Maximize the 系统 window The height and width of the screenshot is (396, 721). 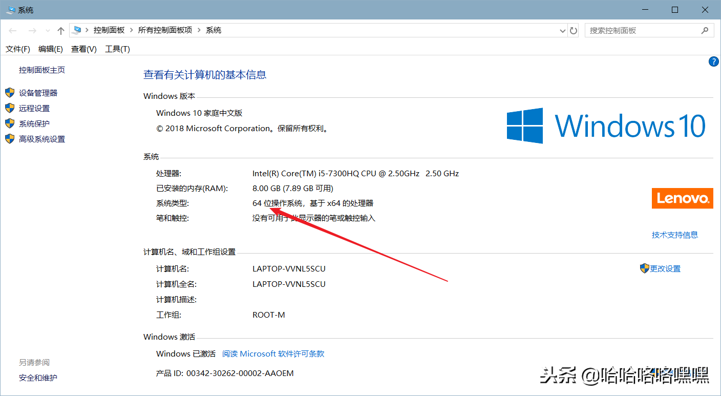675,10
